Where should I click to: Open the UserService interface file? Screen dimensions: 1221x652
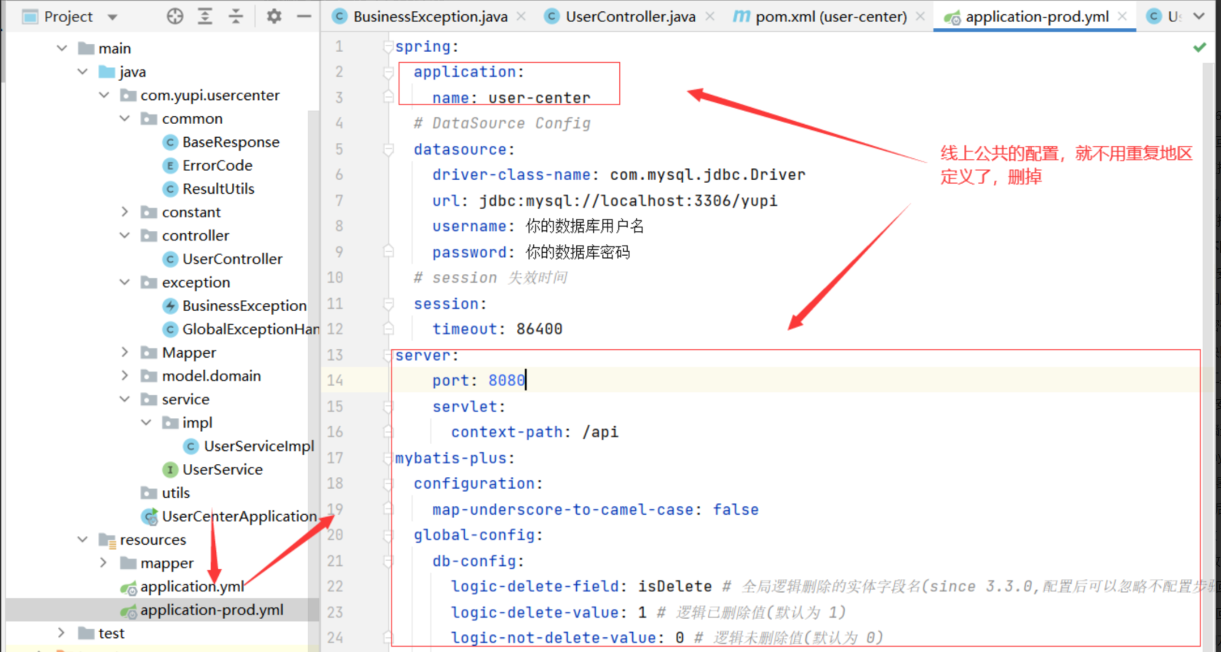click(x=222, y=469)
